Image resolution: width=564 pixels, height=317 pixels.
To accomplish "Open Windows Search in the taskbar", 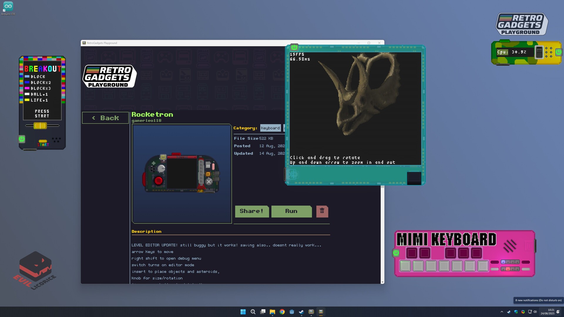I will [253, 312].
